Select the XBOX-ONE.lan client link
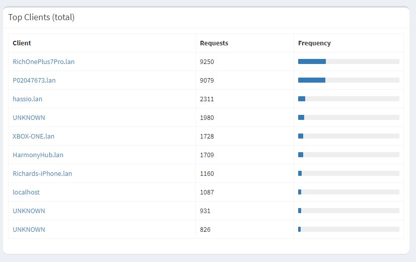Screen dimensions: 416x262 [33, 136]
